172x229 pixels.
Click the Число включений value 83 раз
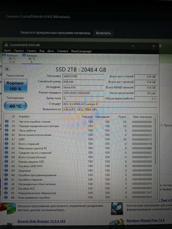(x=146, y=93)
